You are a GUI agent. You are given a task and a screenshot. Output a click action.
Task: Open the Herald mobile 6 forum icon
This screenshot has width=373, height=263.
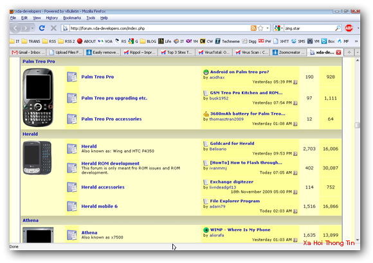(x=72, y=207)
